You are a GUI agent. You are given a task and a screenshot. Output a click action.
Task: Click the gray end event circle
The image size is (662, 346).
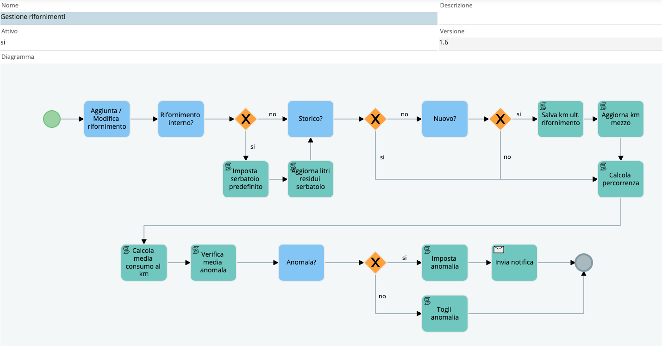tap(584, 263)
